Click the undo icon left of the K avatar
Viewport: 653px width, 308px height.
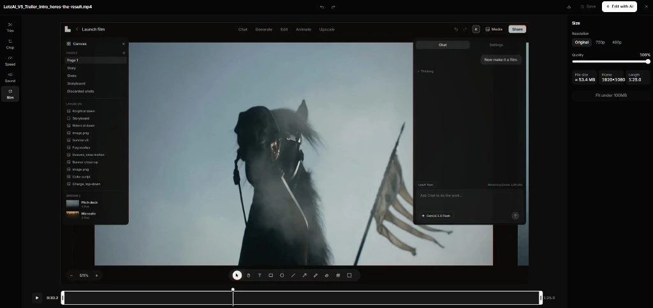pyautogui.click(x=456, y=29)
